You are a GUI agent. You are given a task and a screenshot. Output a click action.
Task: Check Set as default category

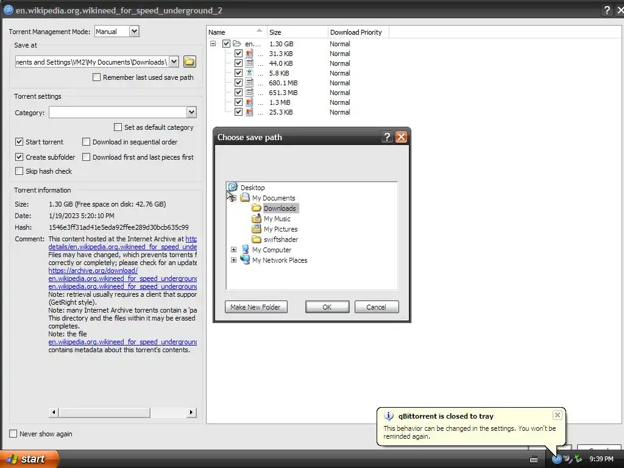(118, 127)
